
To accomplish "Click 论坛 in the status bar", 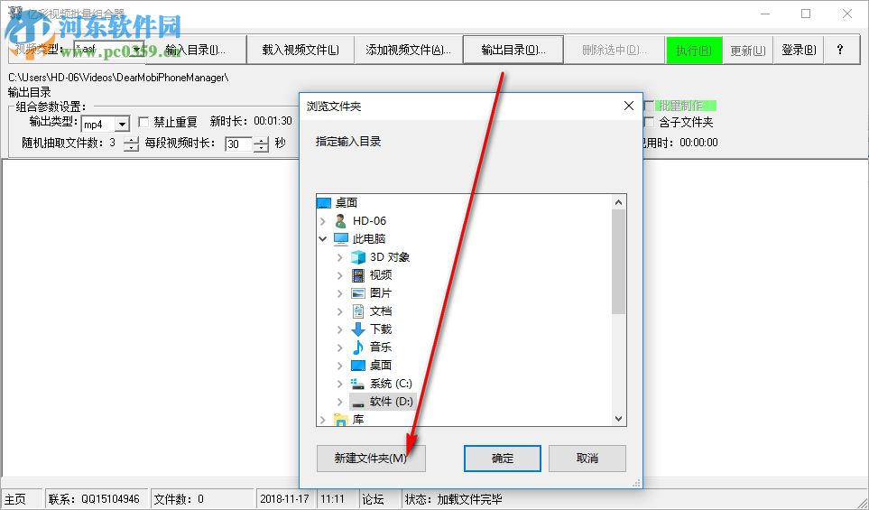I will point(373,499).
